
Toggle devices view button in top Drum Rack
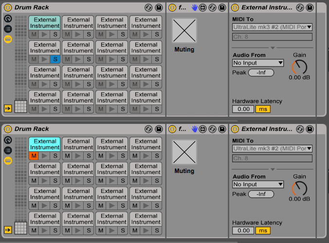coord(8,39)
